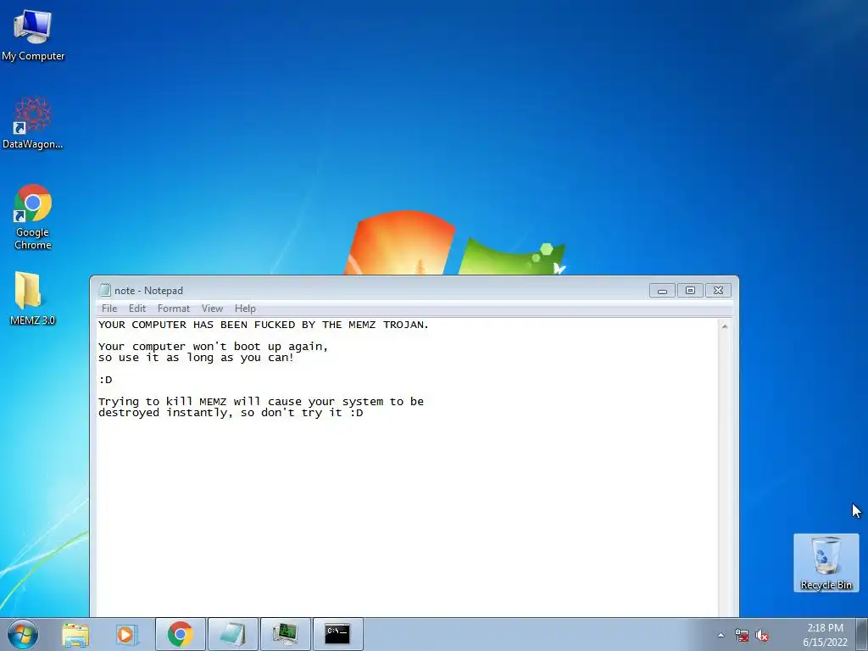The width and height of the screenshot is (868, 651).
Task: Click the network status tray icon
Action: 741,635
